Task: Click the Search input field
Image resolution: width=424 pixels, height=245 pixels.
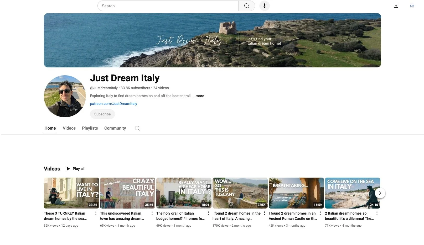Action: pos(168,6)
